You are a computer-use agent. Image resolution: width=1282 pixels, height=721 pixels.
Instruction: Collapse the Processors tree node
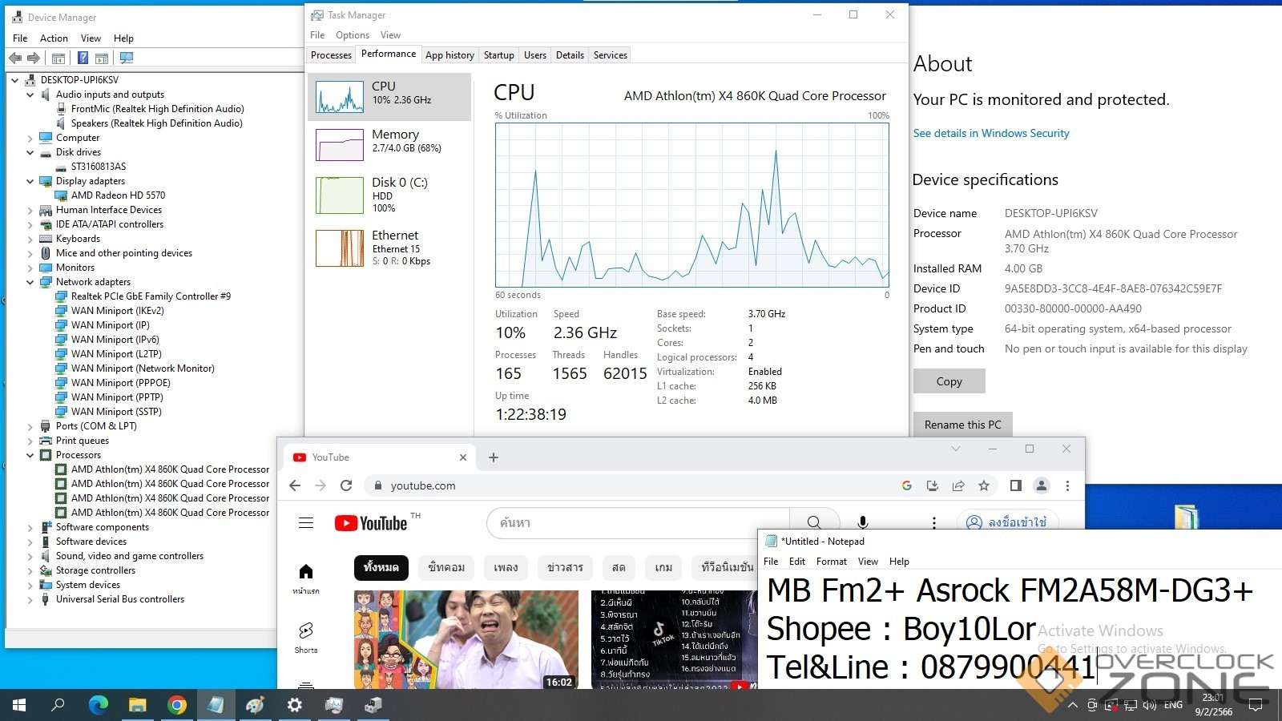(x=30, y=455)
